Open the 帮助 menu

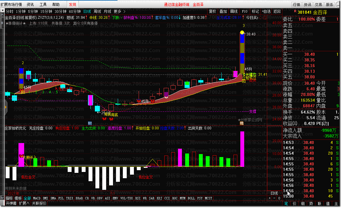[x=56, y=4]
